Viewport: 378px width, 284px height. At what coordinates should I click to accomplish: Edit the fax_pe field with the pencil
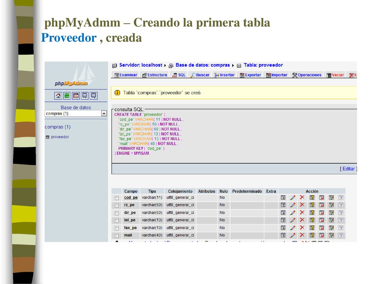click(x=293, y=228)
